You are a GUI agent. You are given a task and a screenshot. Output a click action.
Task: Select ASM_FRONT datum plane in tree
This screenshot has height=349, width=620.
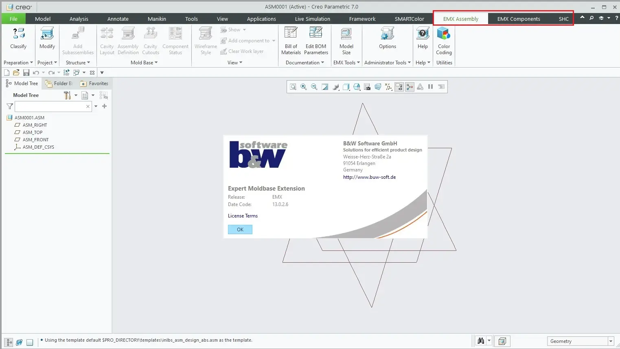(35, 140)
